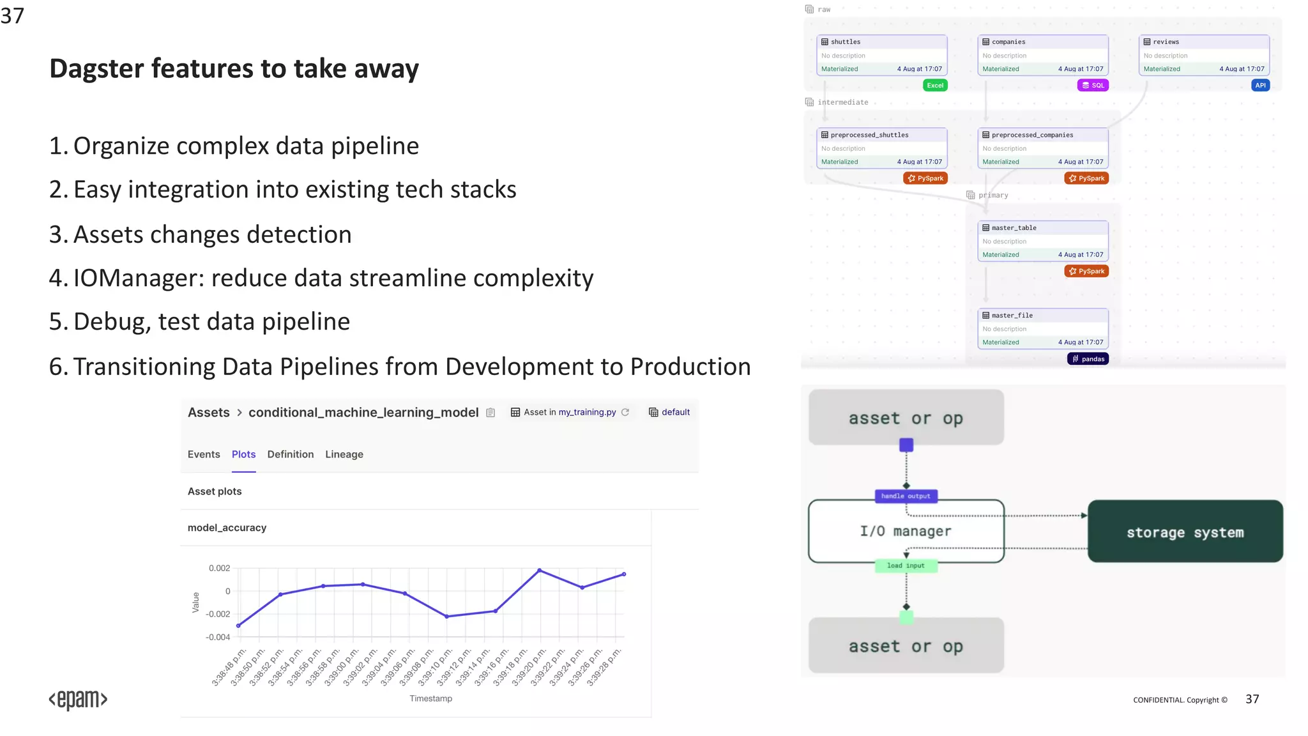Click the table icon before 'Asset in'
Viewport: 1308px width, 736px height.
(515, 413)
